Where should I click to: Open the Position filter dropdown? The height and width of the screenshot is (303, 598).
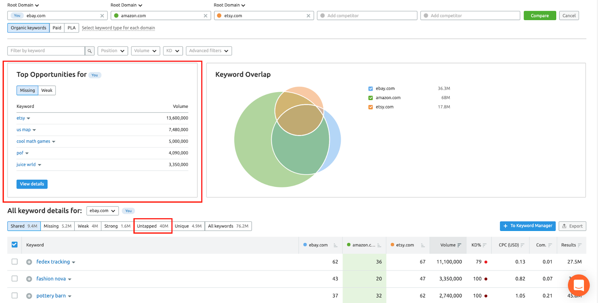(113, 51)
